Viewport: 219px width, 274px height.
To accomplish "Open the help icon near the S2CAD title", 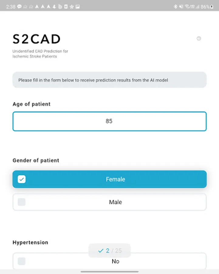I will (199, 39).
